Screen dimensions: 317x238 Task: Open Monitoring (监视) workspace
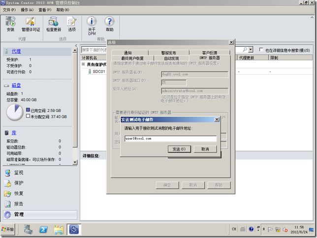40,173
